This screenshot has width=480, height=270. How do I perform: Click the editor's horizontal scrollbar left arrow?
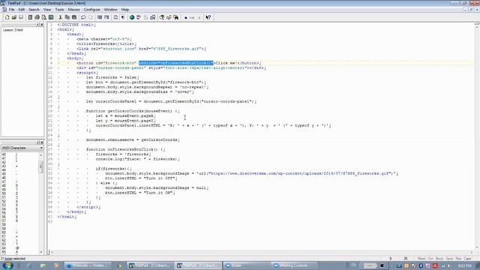(52, 253)
